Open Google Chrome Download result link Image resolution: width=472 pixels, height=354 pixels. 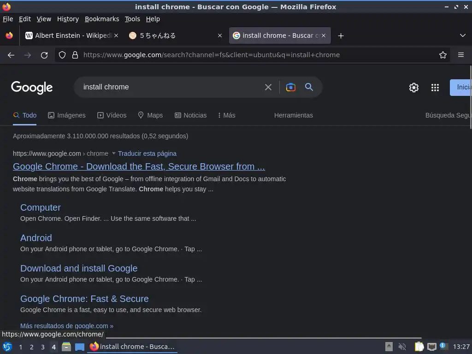(x=139, y=166)
